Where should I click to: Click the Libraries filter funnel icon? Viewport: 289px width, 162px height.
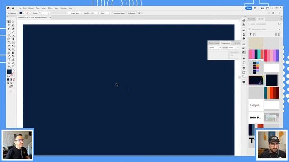click(250, 34)
